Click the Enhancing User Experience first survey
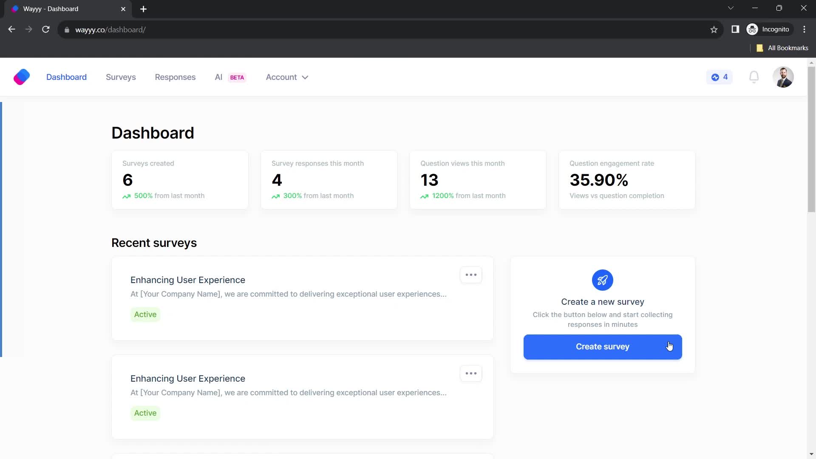 click(188, 280)
